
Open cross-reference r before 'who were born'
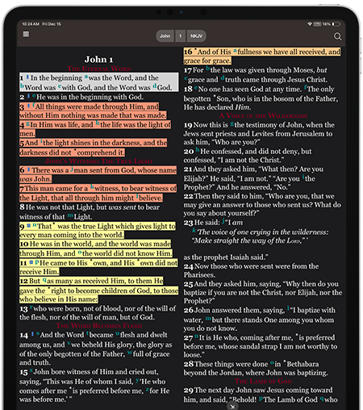[31, 307]
